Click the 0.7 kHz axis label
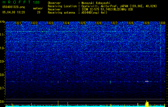 2,88
